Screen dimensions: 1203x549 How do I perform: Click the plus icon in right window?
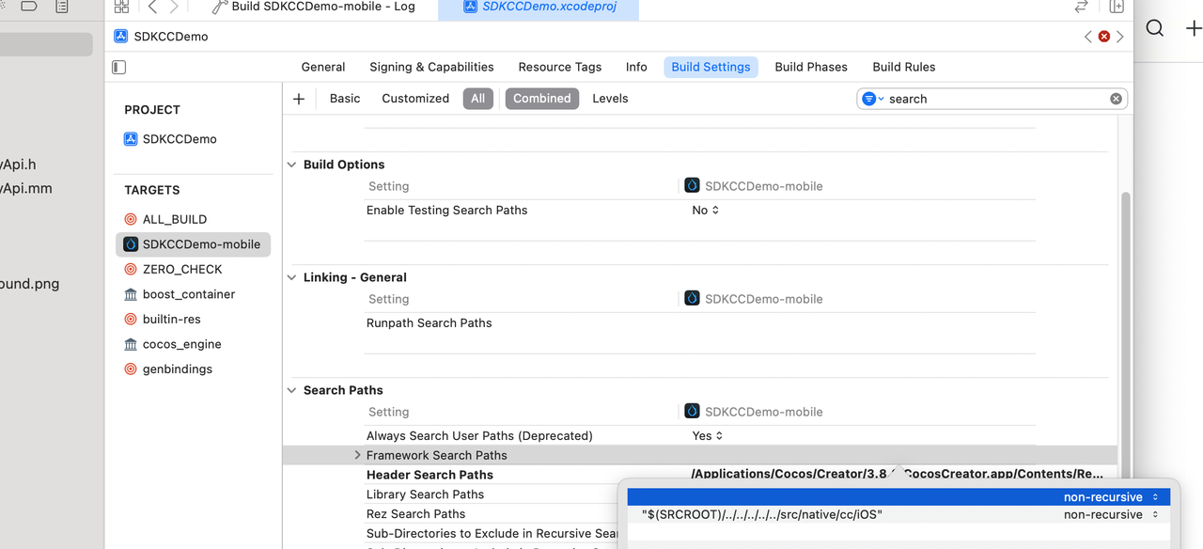click(1194, 28)
